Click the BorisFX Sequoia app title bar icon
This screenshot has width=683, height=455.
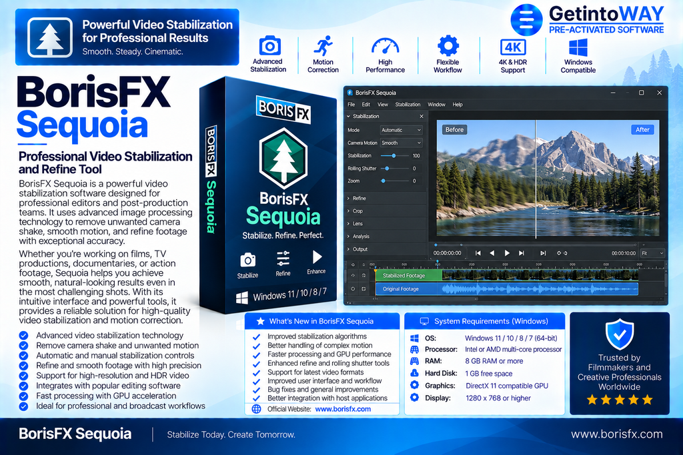[350, 93]
